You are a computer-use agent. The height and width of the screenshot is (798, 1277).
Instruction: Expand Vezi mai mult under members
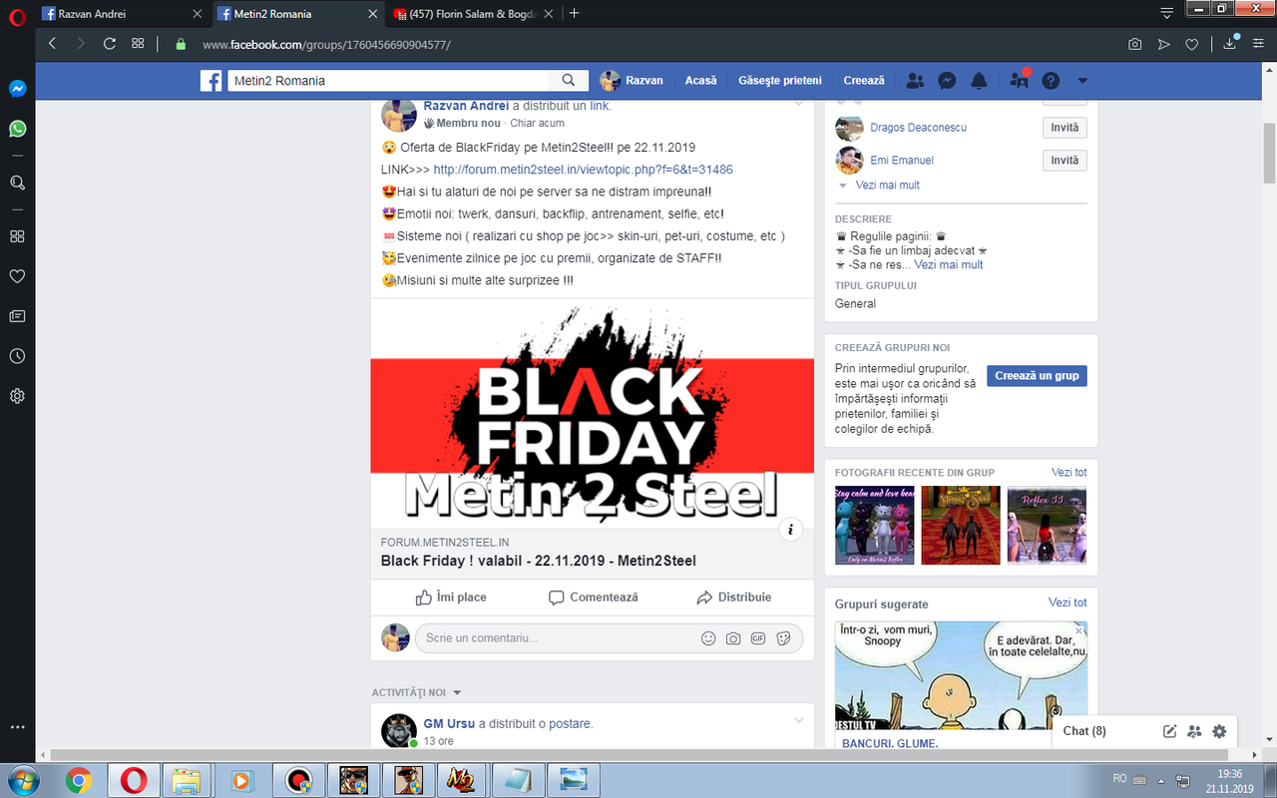pos(887,186)
